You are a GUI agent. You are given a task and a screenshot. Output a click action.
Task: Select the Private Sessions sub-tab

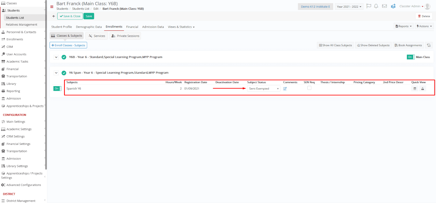(125, 36)
